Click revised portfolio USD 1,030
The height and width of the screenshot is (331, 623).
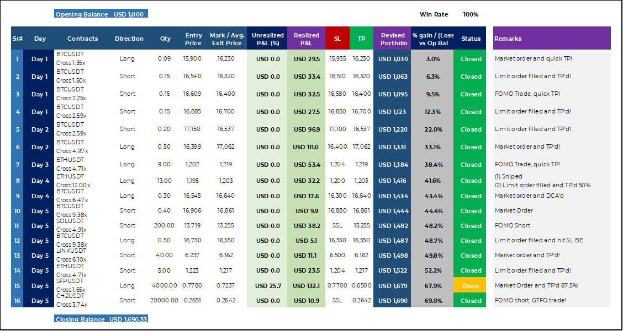click(393, 59)
